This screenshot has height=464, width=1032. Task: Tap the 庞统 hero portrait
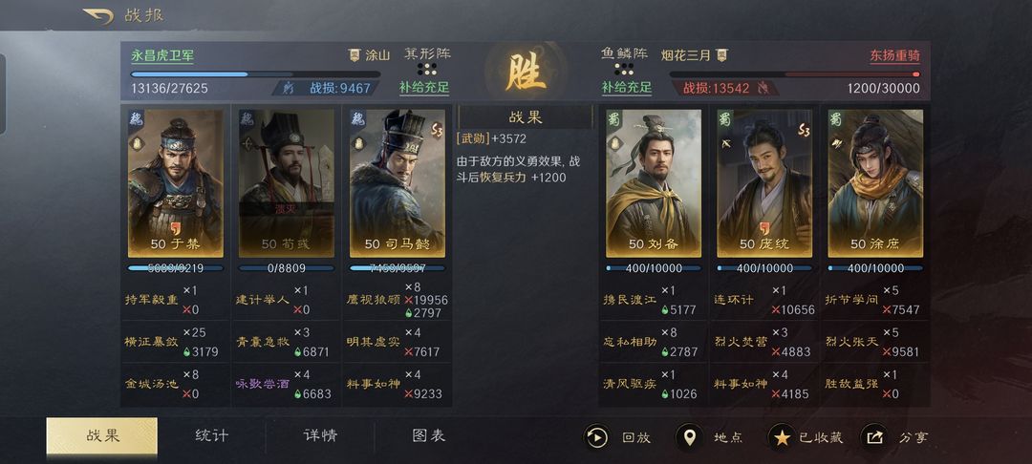764,183
